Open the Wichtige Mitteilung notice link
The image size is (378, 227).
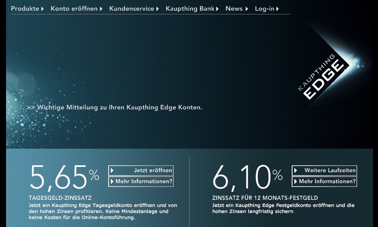[x=115, y=107]
